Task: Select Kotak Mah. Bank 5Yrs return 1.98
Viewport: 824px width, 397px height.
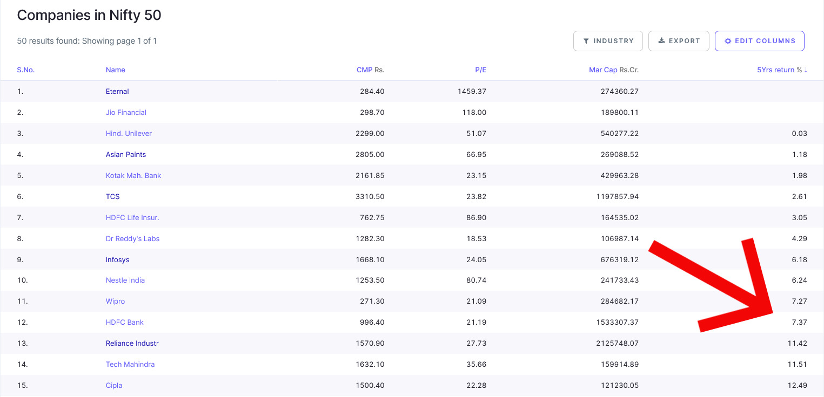Action: click(x=799, y=176)
